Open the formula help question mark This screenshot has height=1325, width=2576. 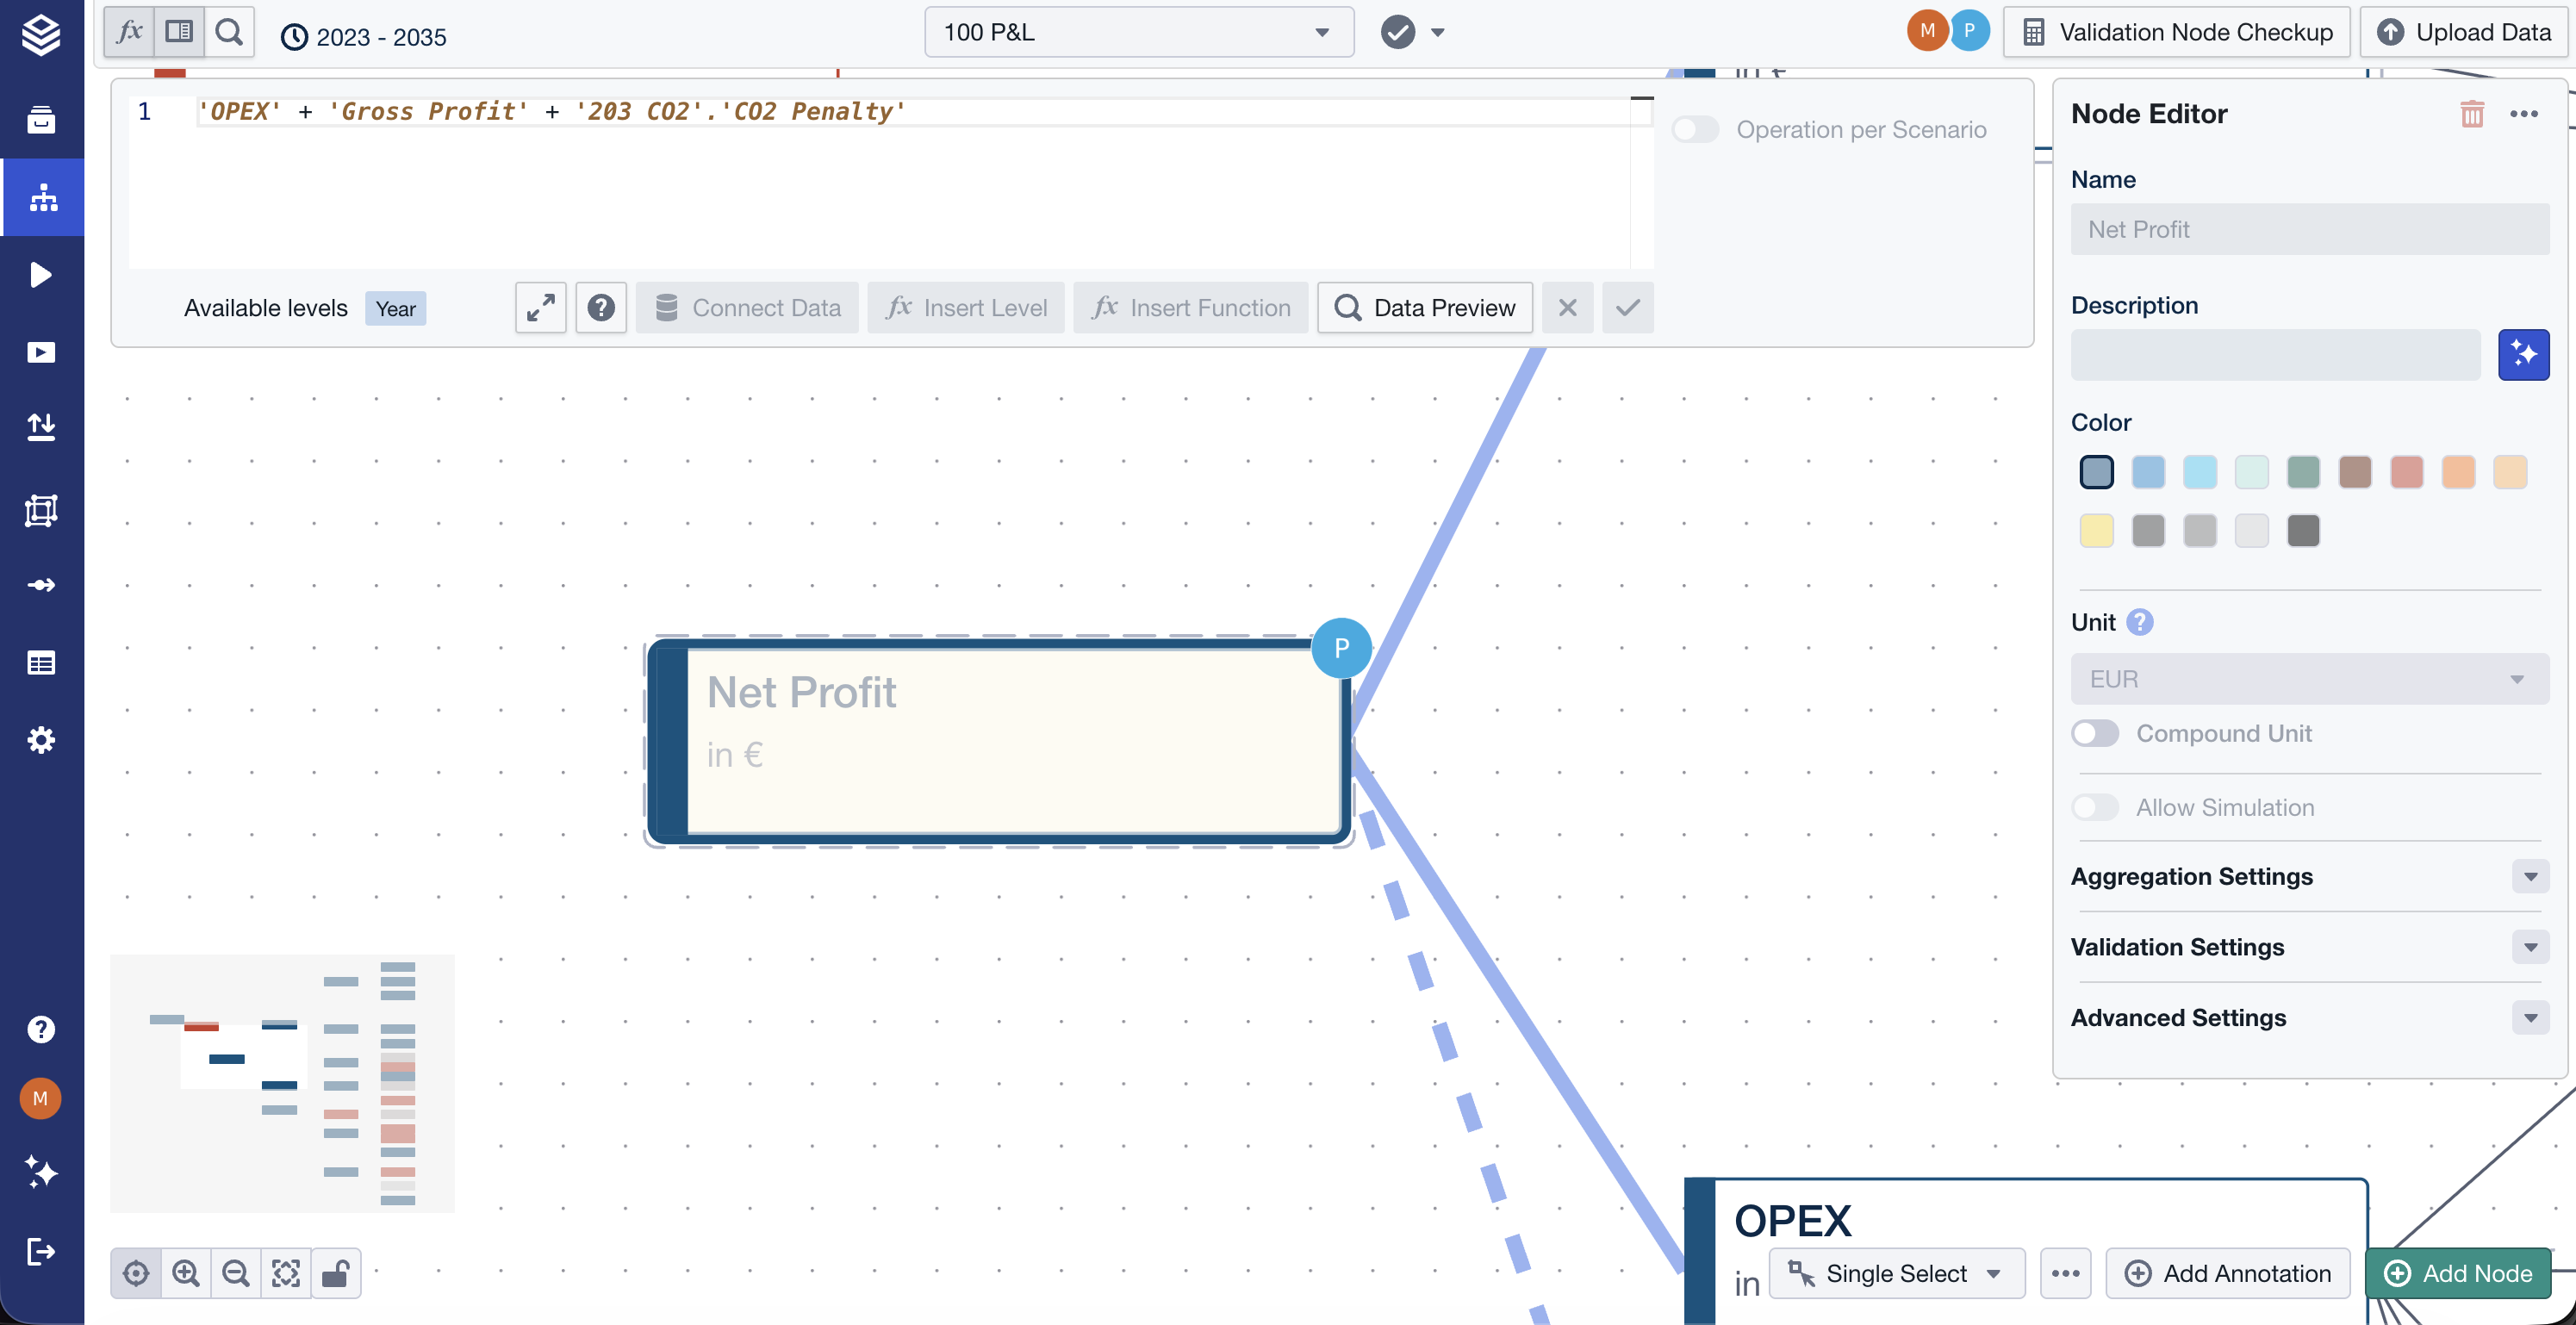pos(601,308)
